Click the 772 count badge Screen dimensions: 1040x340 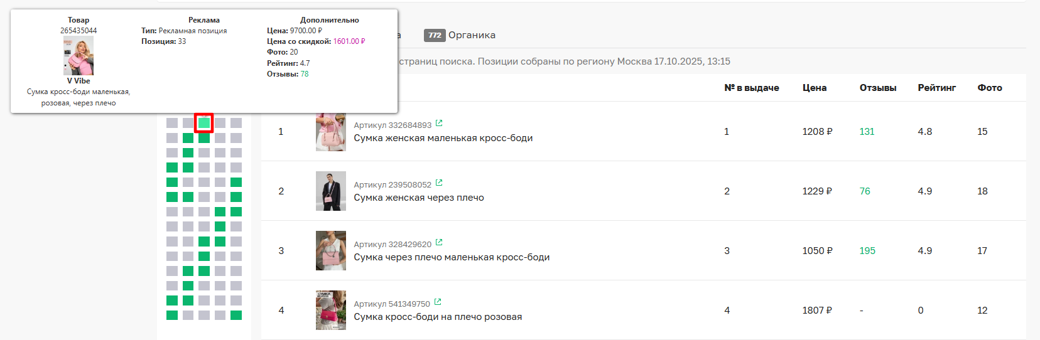click(x=435, y=35)
